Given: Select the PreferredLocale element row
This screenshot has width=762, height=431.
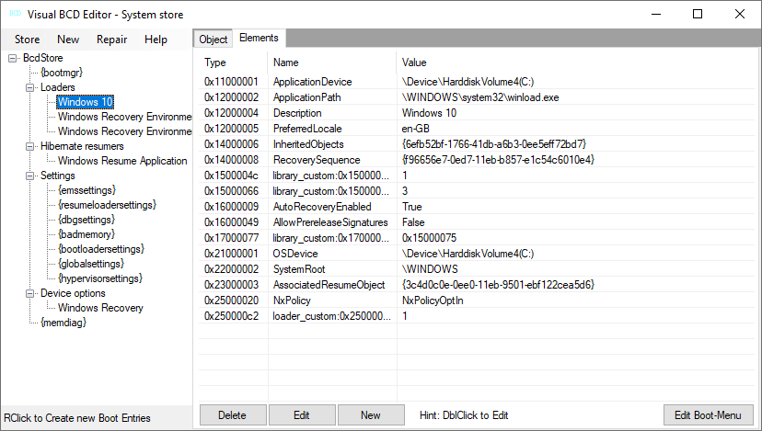Looking at the screenshot, I should pos(478,129).
